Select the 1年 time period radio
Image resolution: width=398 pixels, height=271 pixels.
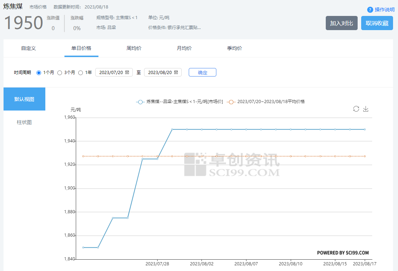(80, 73)
